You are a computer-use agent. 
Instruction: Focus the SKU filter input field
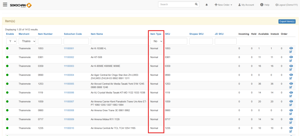(176, 41)
